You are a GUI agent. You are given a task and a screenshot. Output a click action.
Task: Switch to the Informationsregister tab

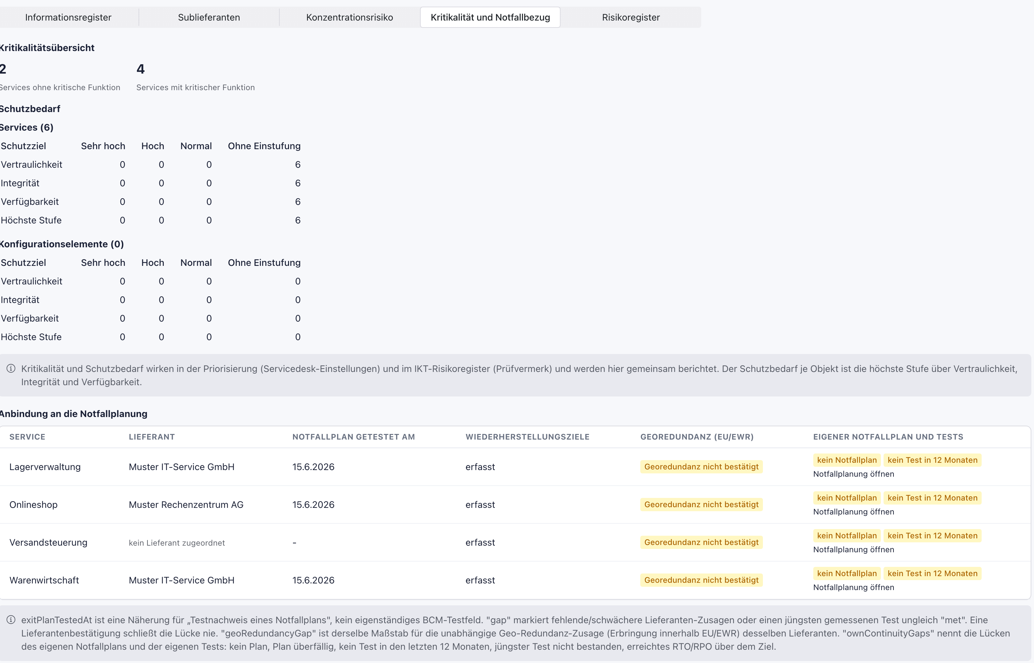pyautogui.click(x=68, y=17)
